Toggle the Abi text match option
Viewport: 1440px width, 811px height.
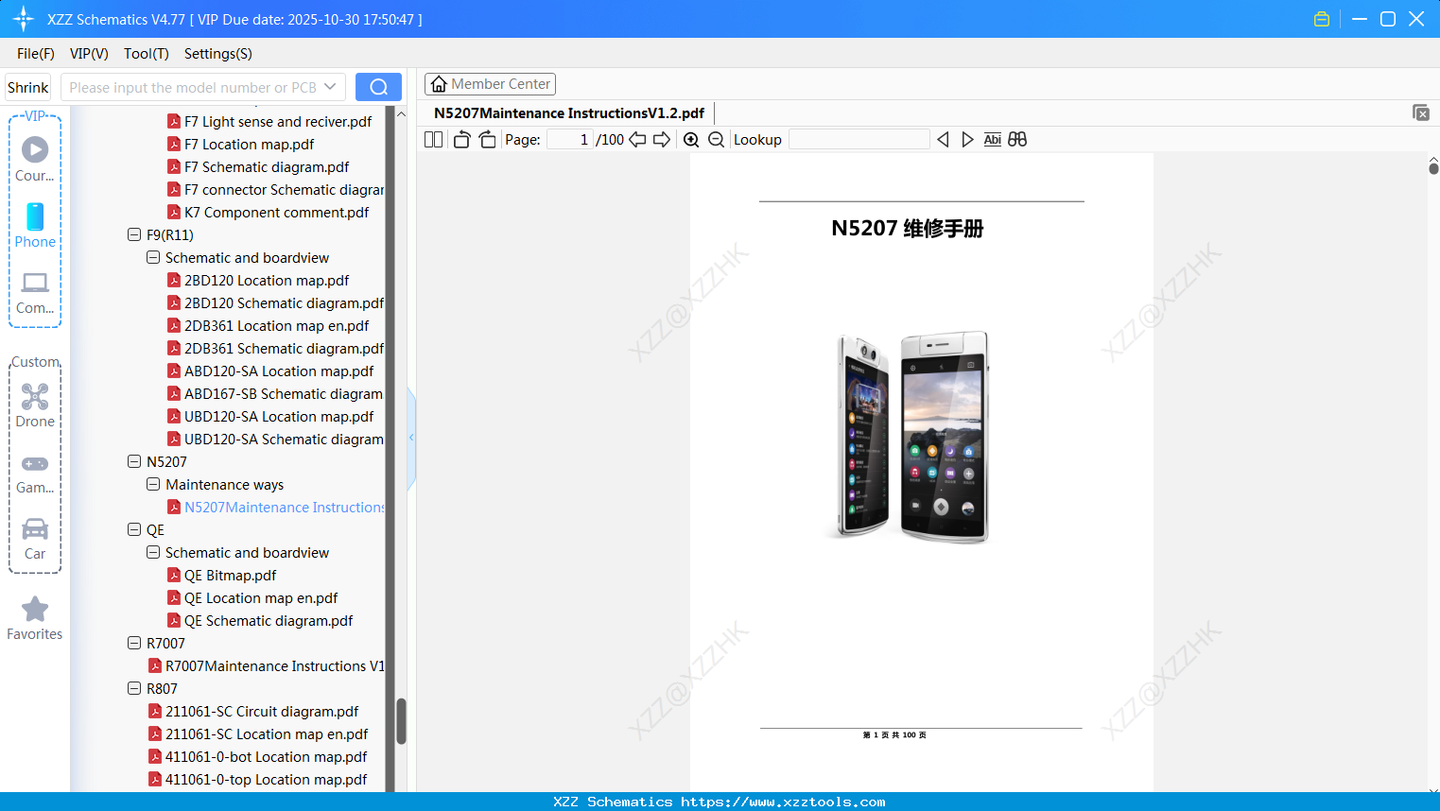tap(992, 139)
